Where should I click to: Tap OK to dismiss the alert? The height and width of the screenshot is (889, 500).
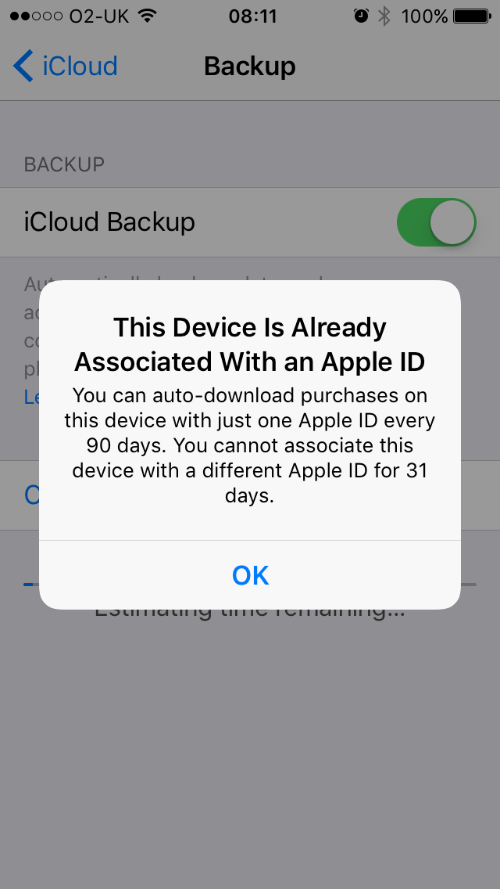coord(250,575)
